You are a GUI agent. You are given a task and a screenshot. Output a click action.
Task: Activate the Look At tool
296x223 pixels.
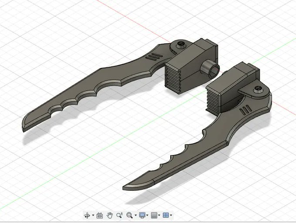[100, 215]
